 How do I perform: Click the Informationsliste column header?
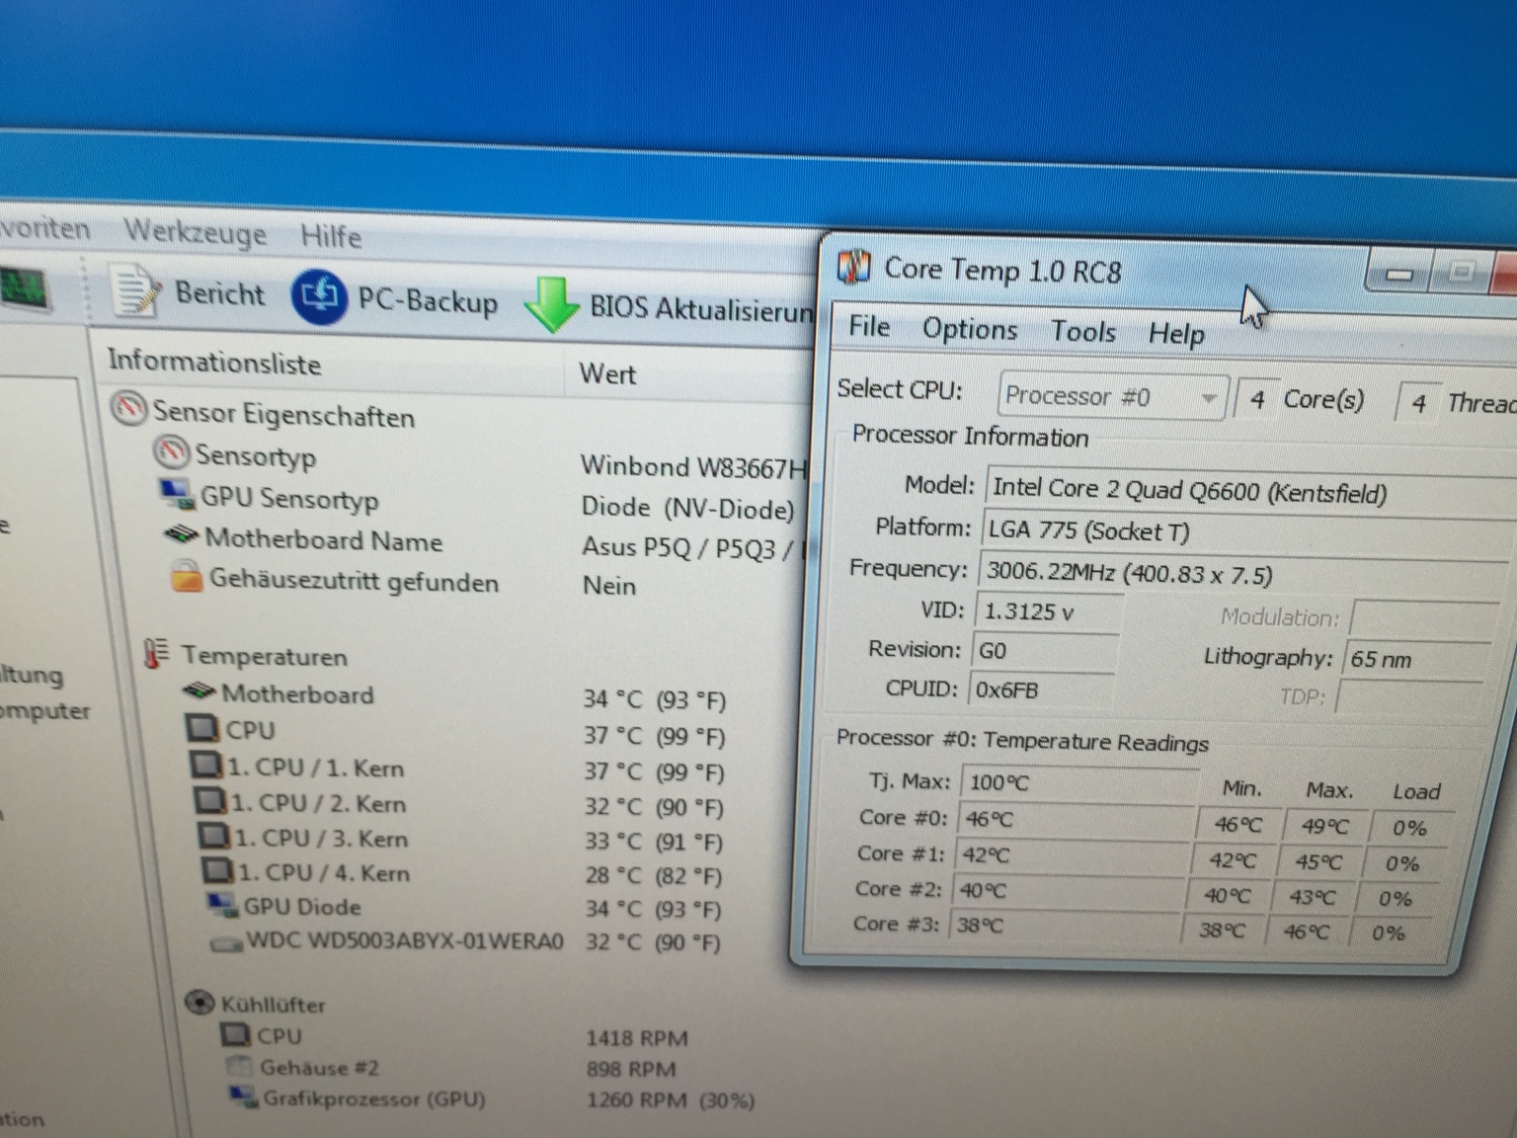point(214,363)
